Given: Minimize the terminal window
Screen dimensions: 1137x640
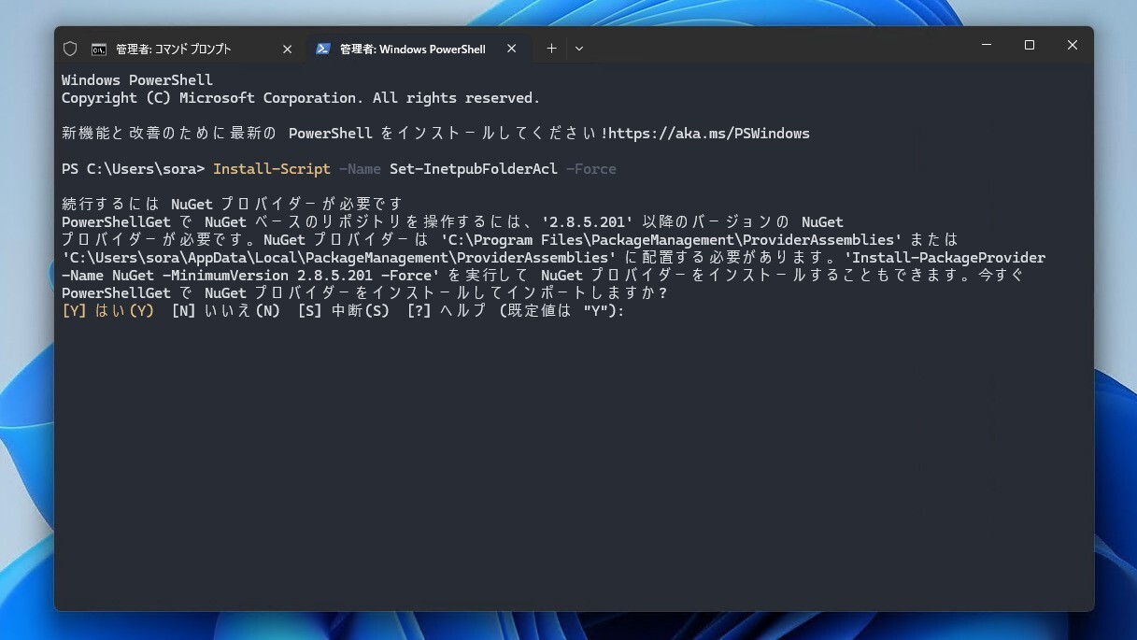Looking at the screenshot, I should pos(987,45).
